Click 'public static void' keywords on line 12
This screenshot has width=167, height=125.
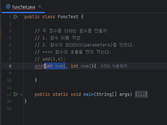(x=58, y=94)
